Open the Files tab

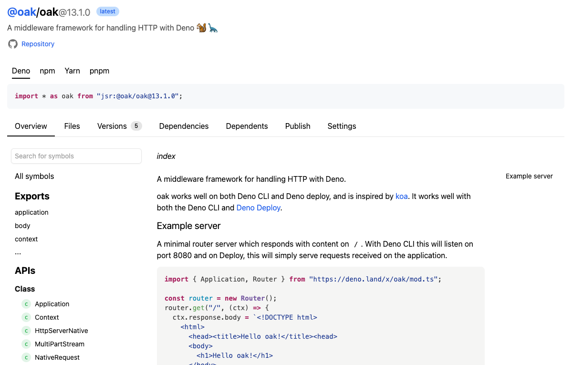pos(72,126)
